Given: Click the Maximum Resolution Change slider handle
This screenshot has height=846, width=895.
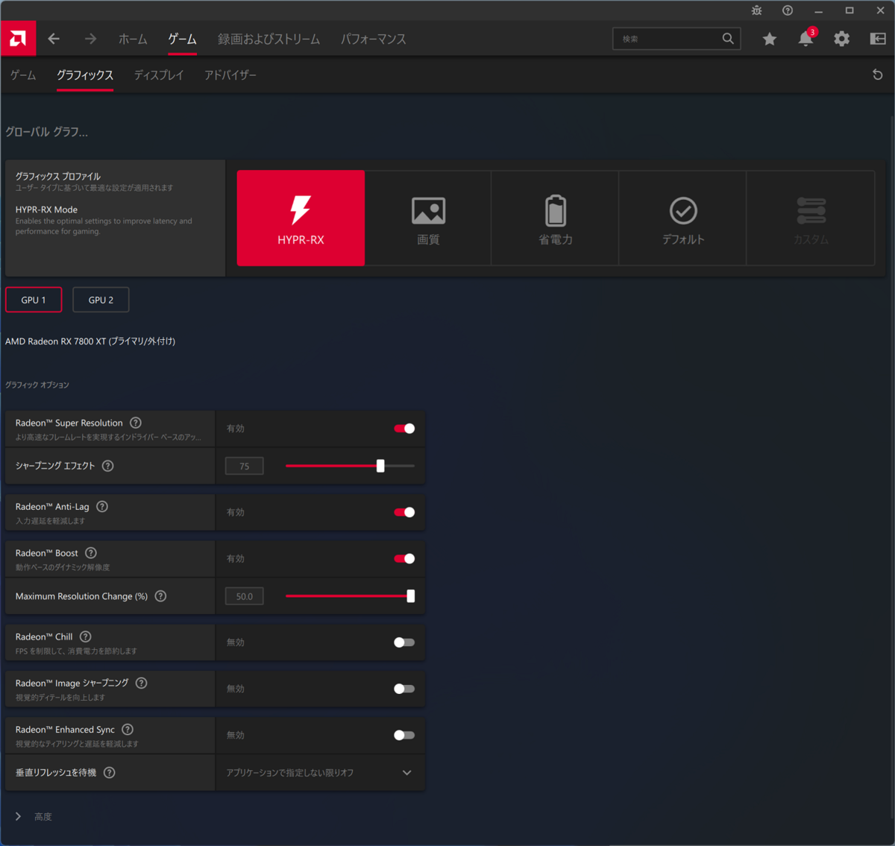Looking at the screenshot, I should 410,596.
